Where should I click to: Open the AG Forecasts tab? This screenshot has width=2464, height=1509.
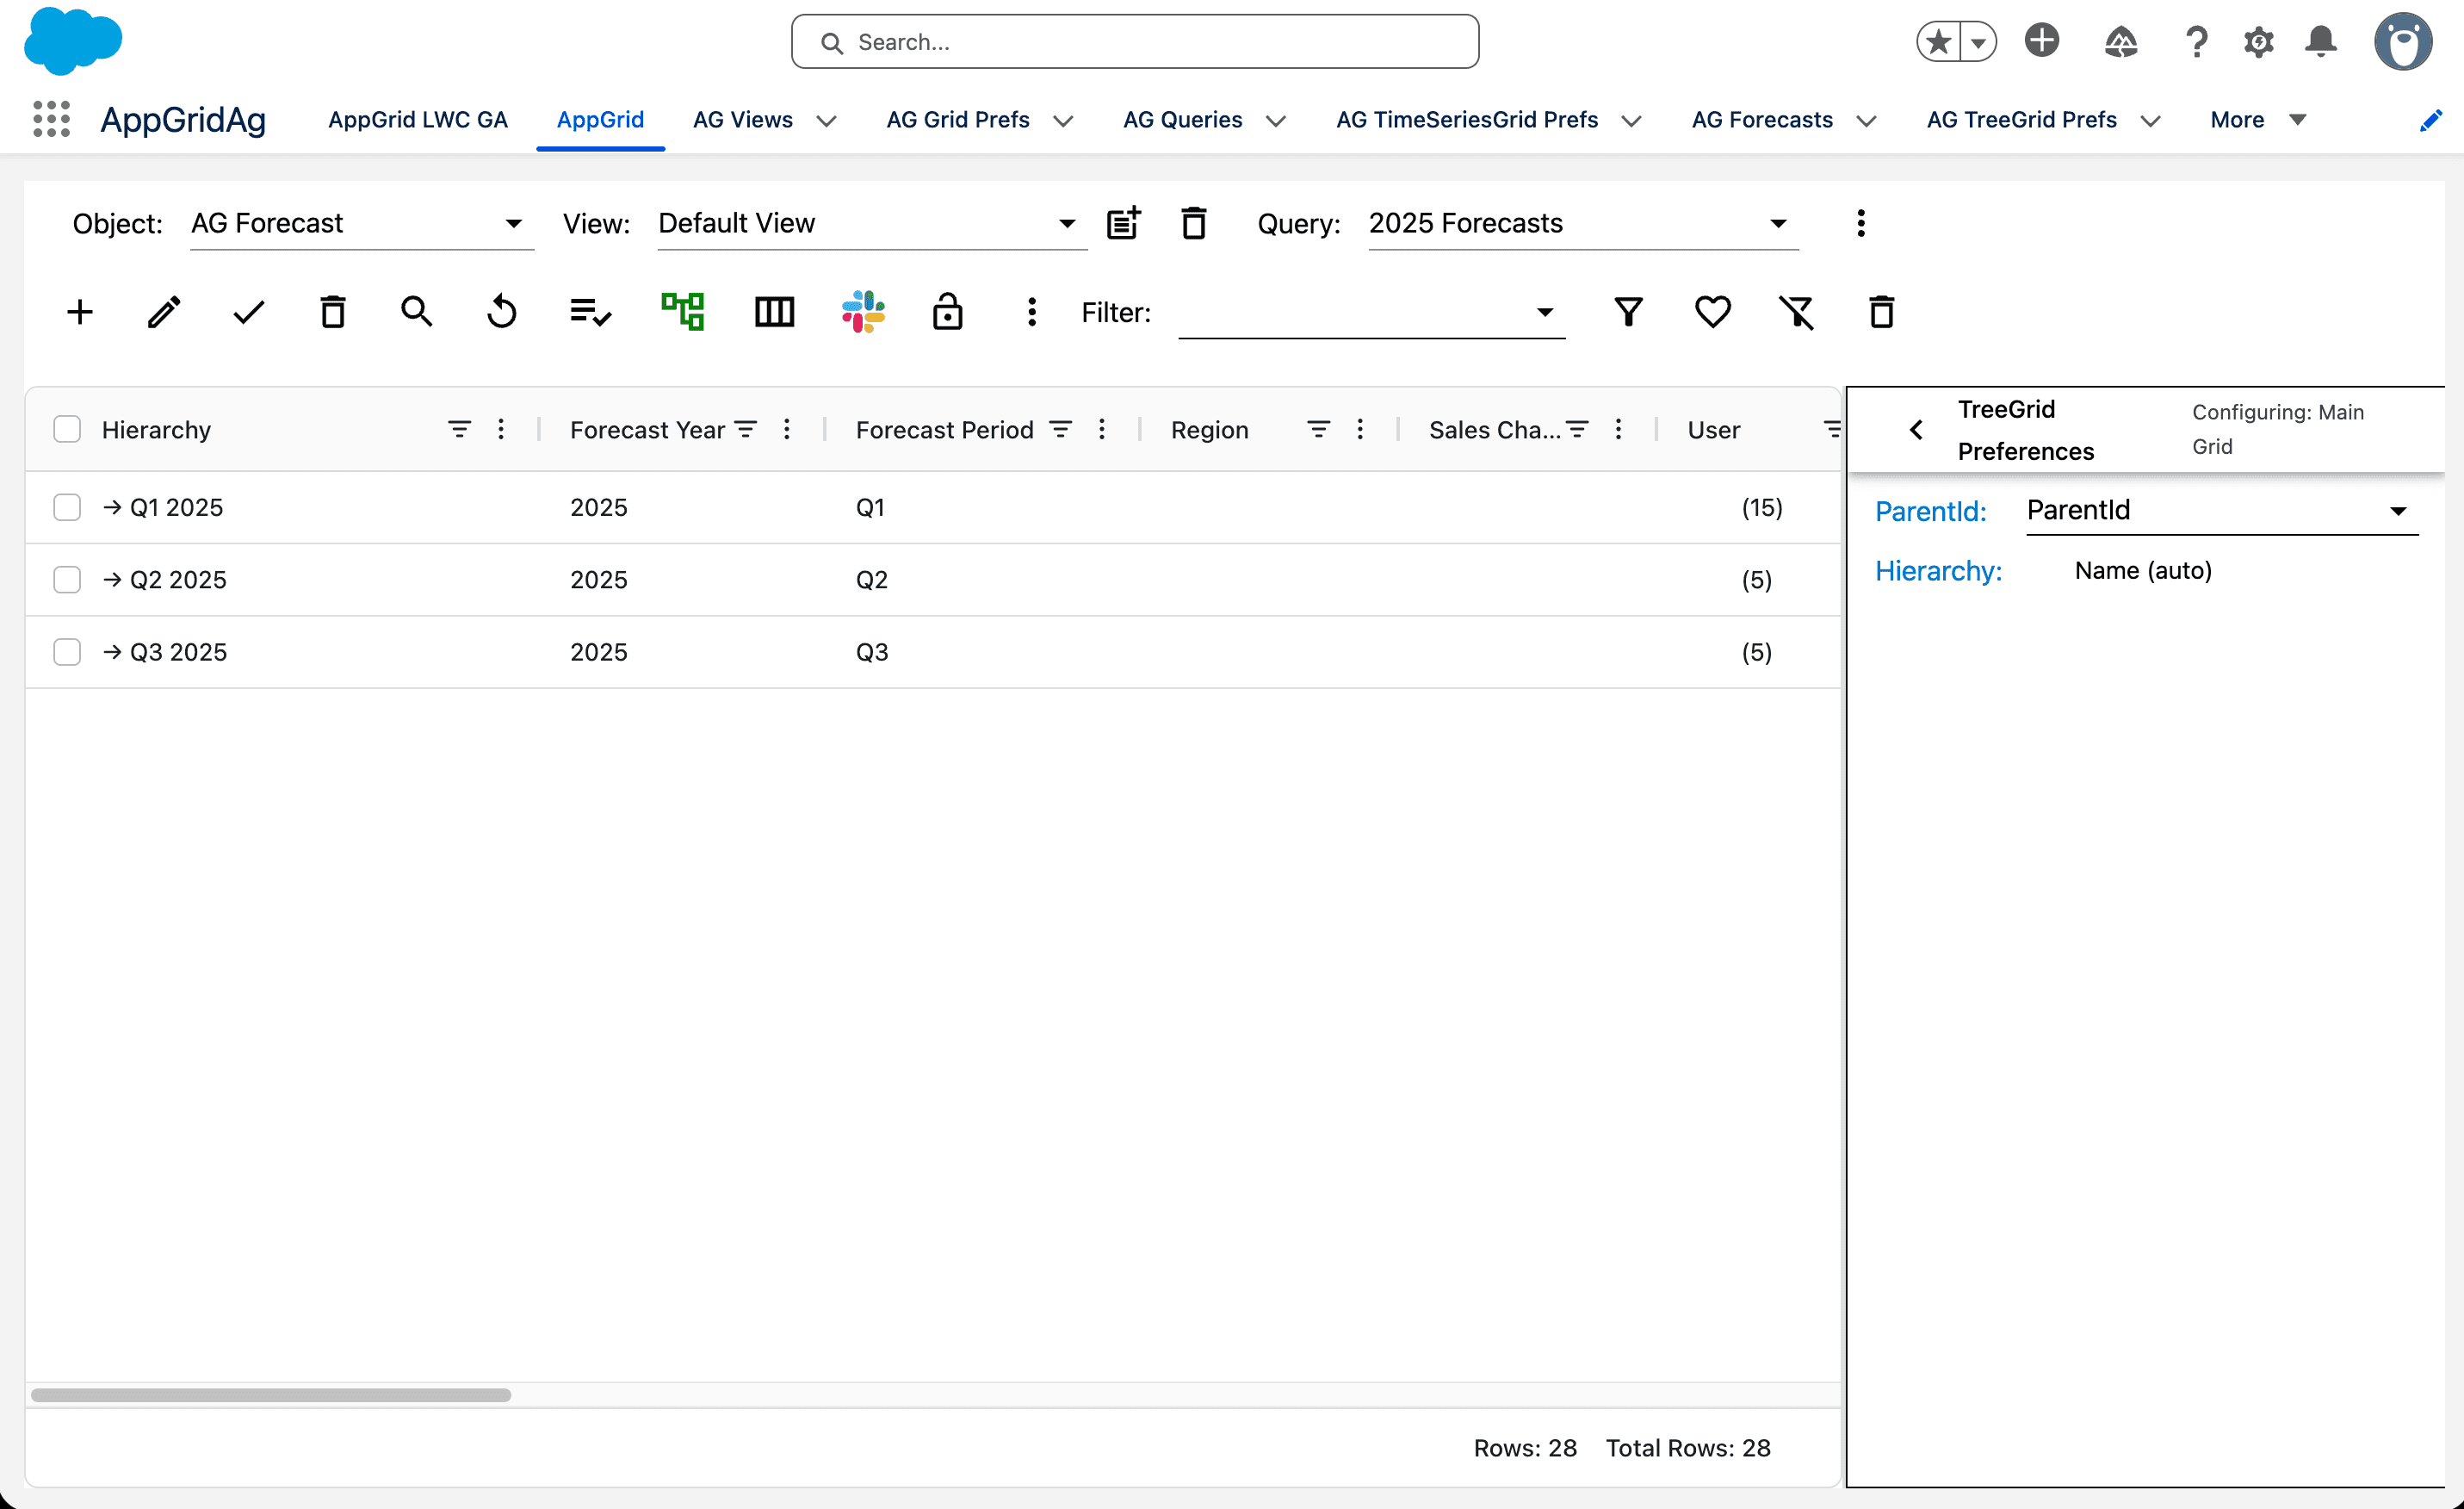tap(1762, 120)
